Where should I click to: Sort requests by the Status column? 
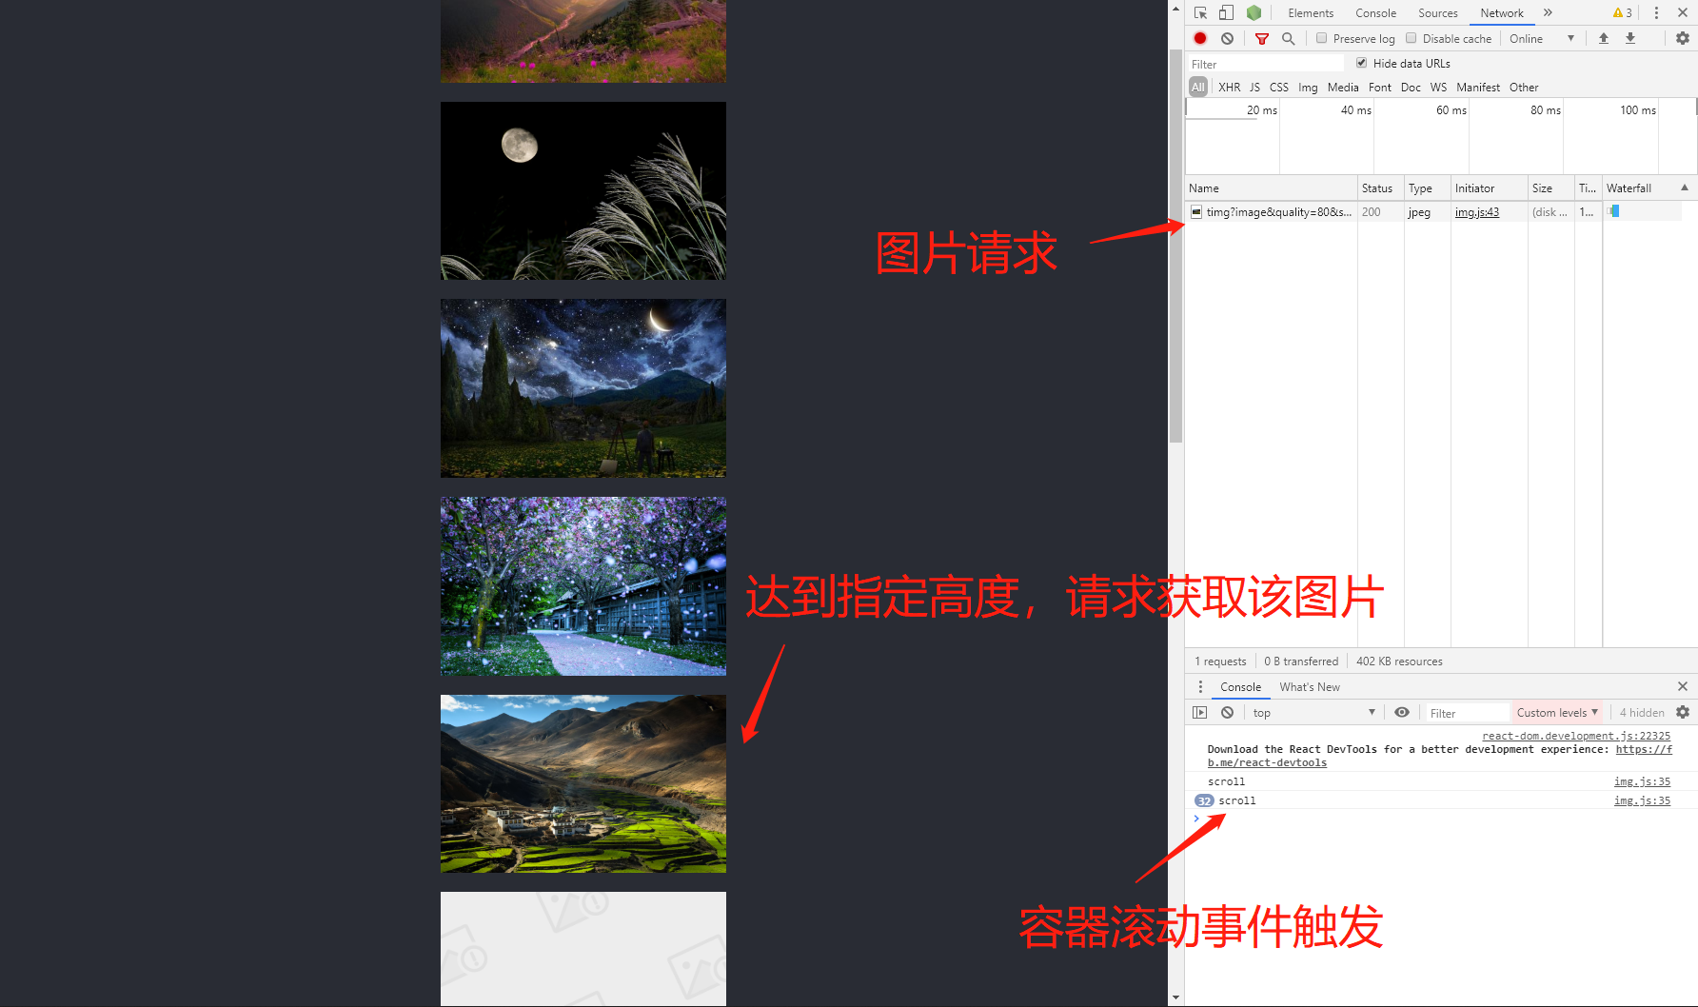click(x=1381, y=188)
